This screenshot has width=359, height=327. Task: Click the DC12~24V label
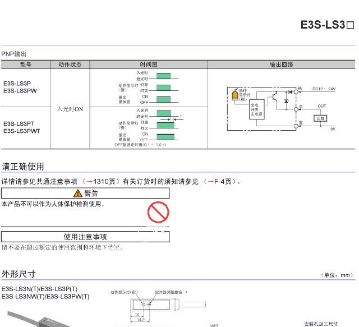click(324, 89)
